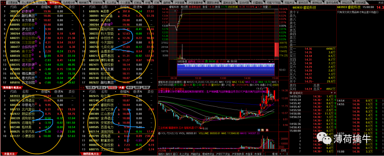Open the 个人版面 tab
This screenshot has width=384, height=156.
point(125,2)
